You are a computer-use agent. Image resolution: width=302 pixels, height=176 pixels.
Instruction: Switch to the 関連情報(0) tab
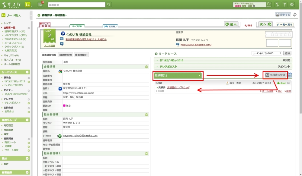coord(66,55)
